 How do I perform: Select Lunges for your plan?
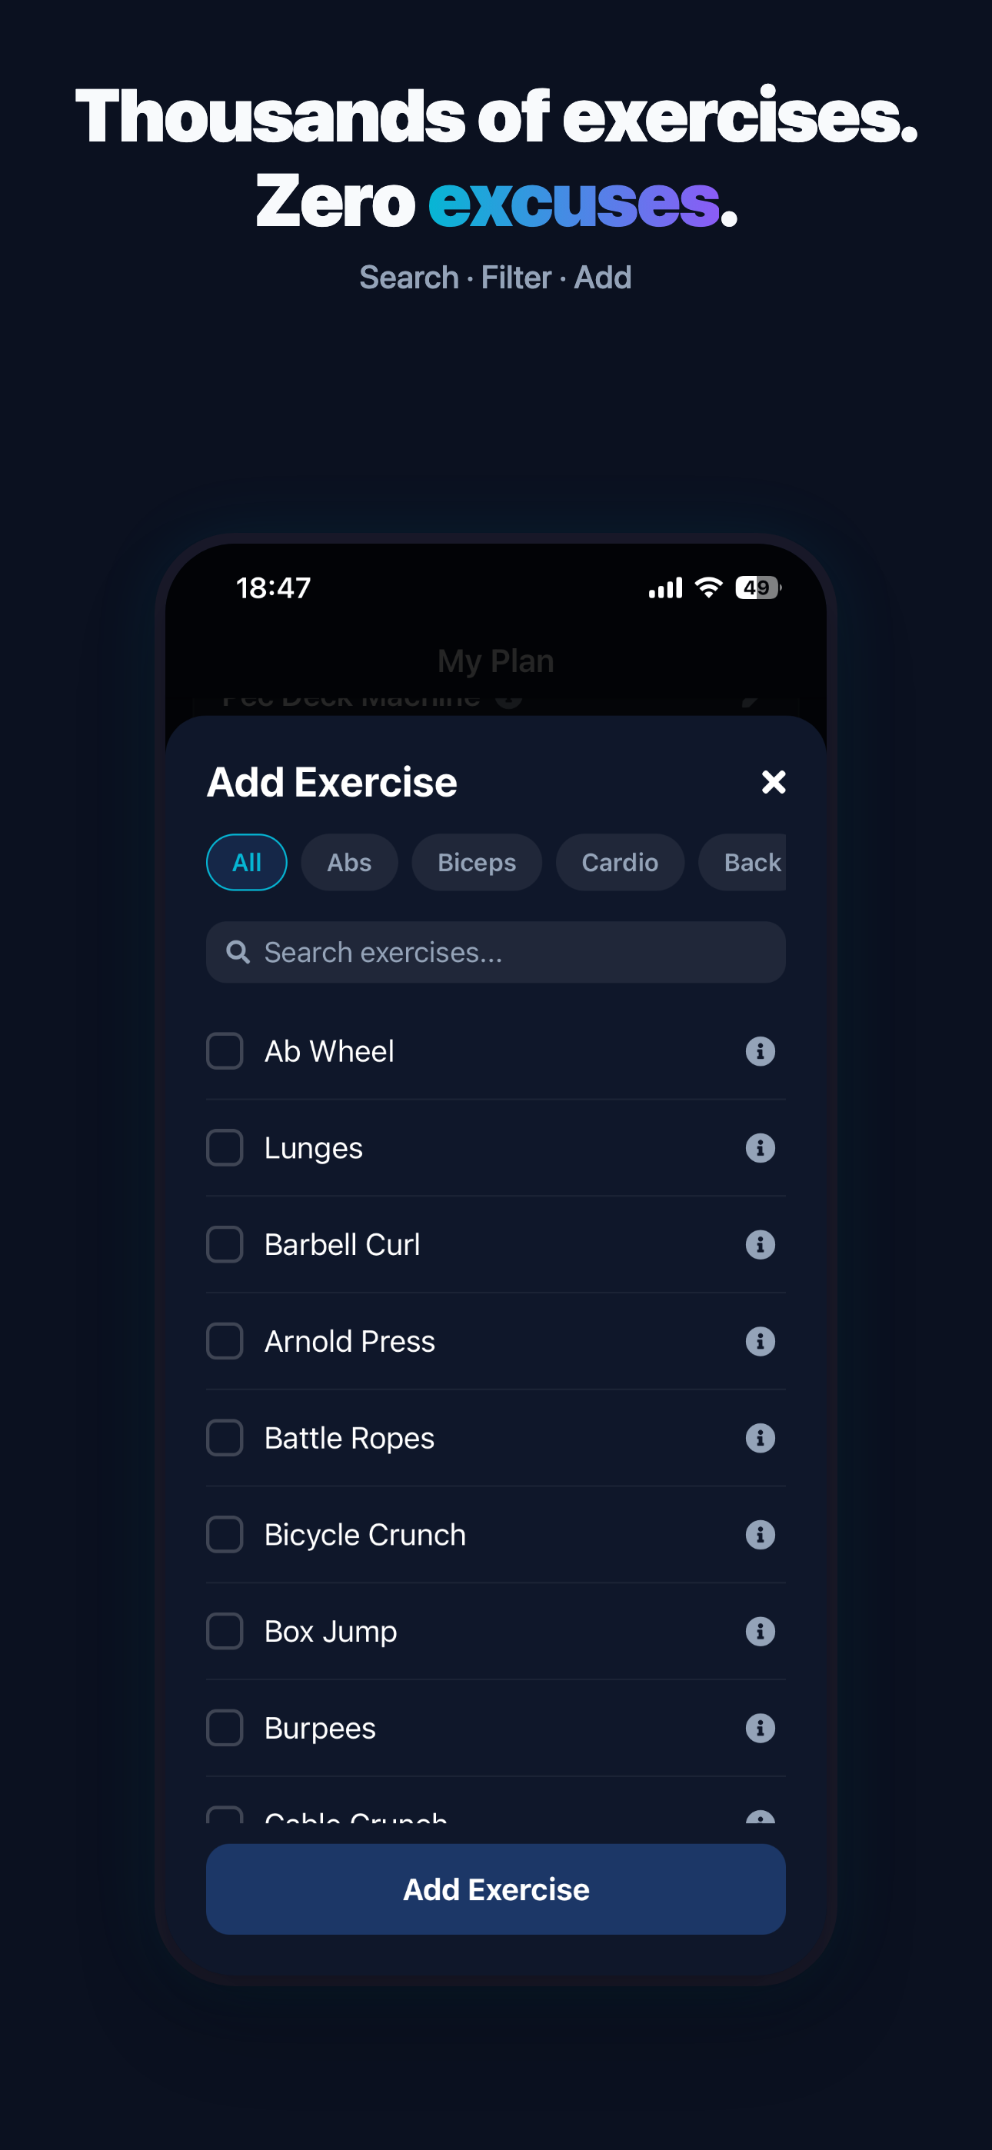225,1147
